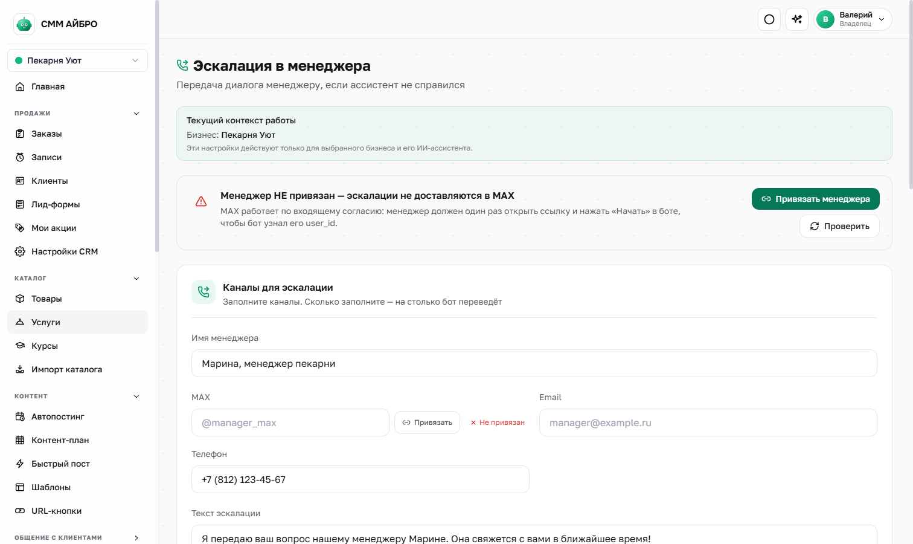The height and width of the screenshot is (544, 913).
Task: Click the Быстрый пост lightning icon
Action: (x=20, y=464)
